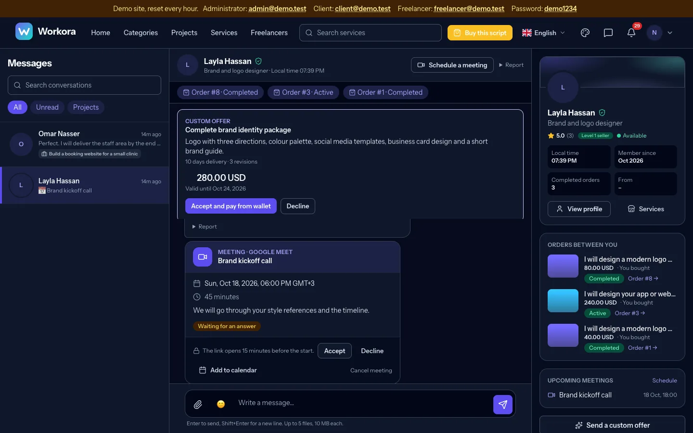Click Accept and pay from wallet

(231, 206)
